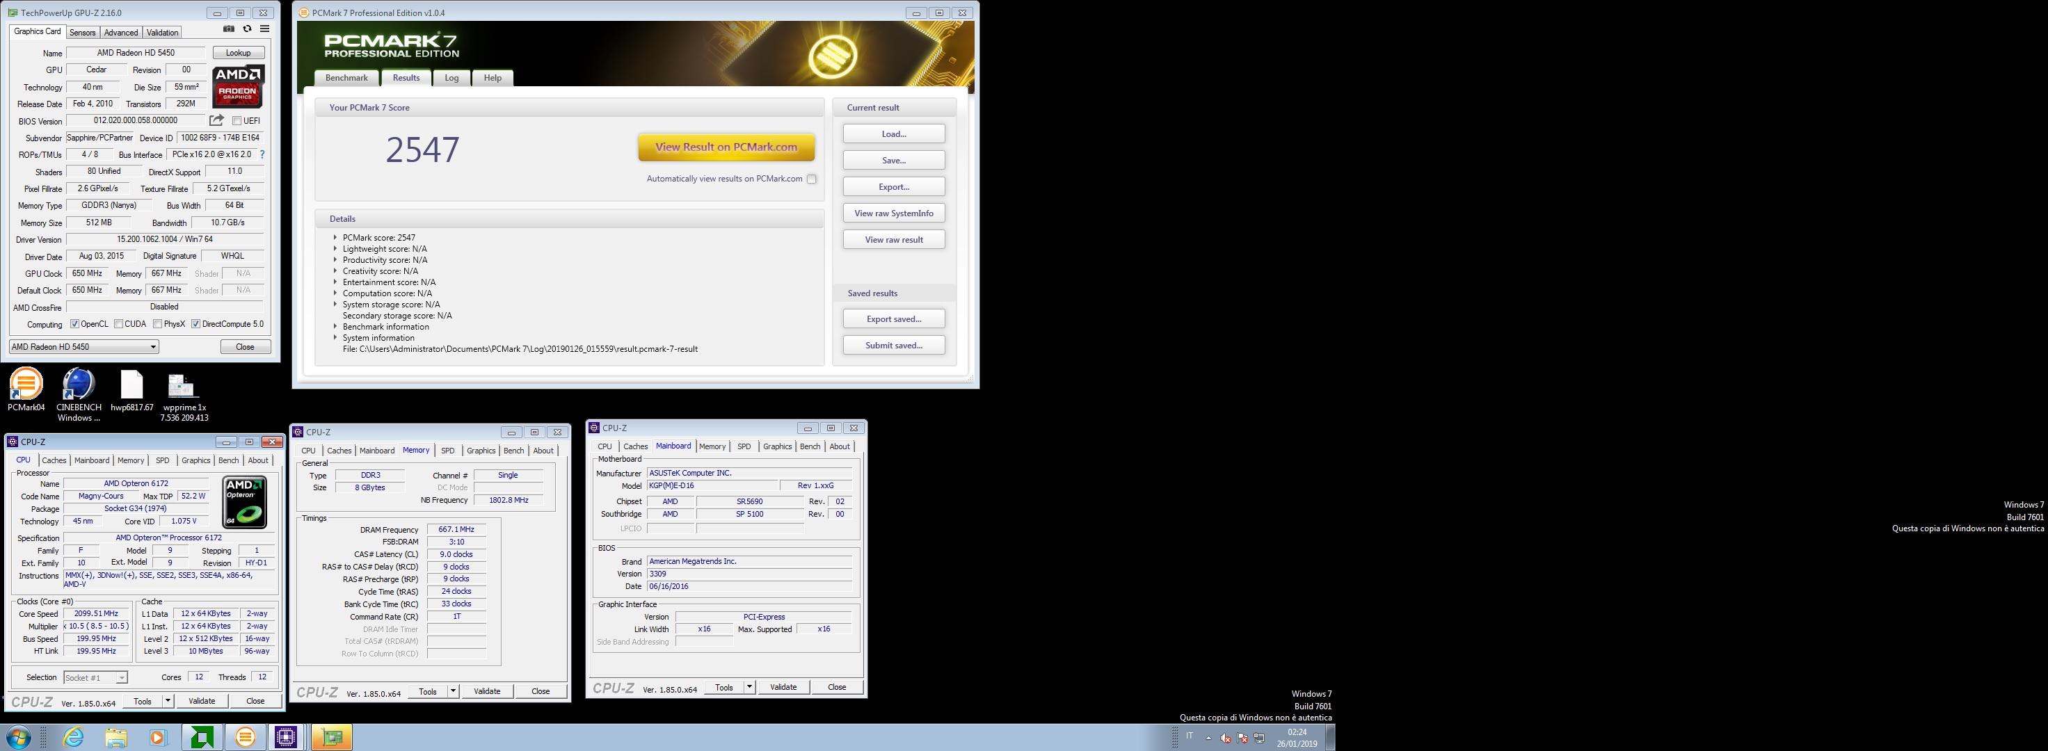Enable automatically view results on PCMark.com
The image size is (2048, 751).
click(x=812, y=179)
